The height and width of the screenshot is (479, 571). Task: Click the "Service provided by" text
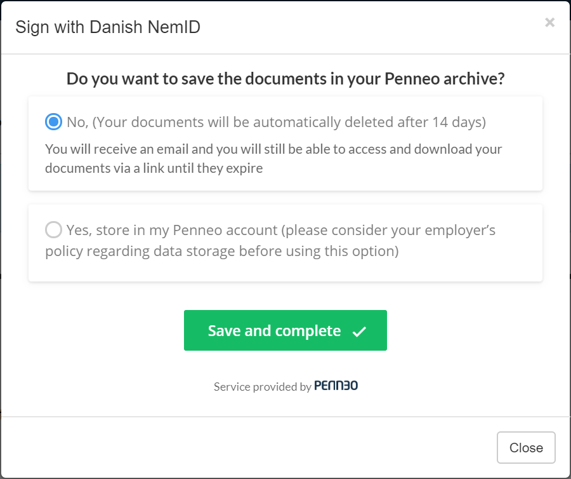point(262,386)
